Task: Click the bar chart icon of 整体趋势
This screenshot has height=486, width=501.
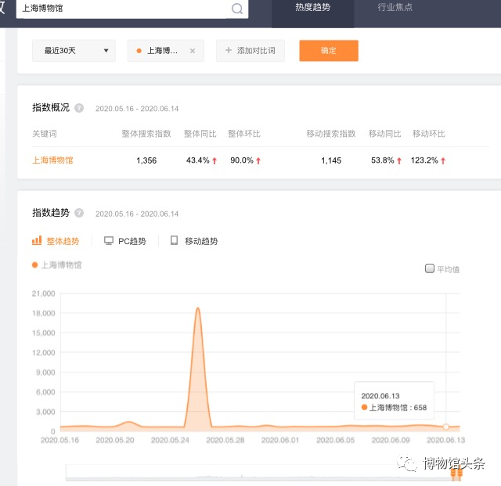Action: tap(37, 240)
